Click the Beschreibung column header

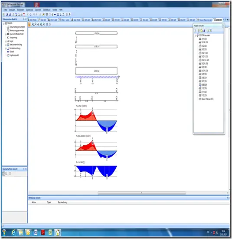[62, 203]
